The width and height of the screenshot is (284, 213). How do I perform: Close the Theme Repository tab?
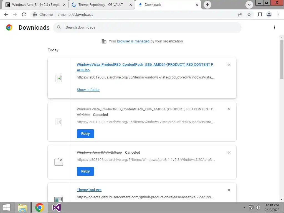[x=131, y=5]
